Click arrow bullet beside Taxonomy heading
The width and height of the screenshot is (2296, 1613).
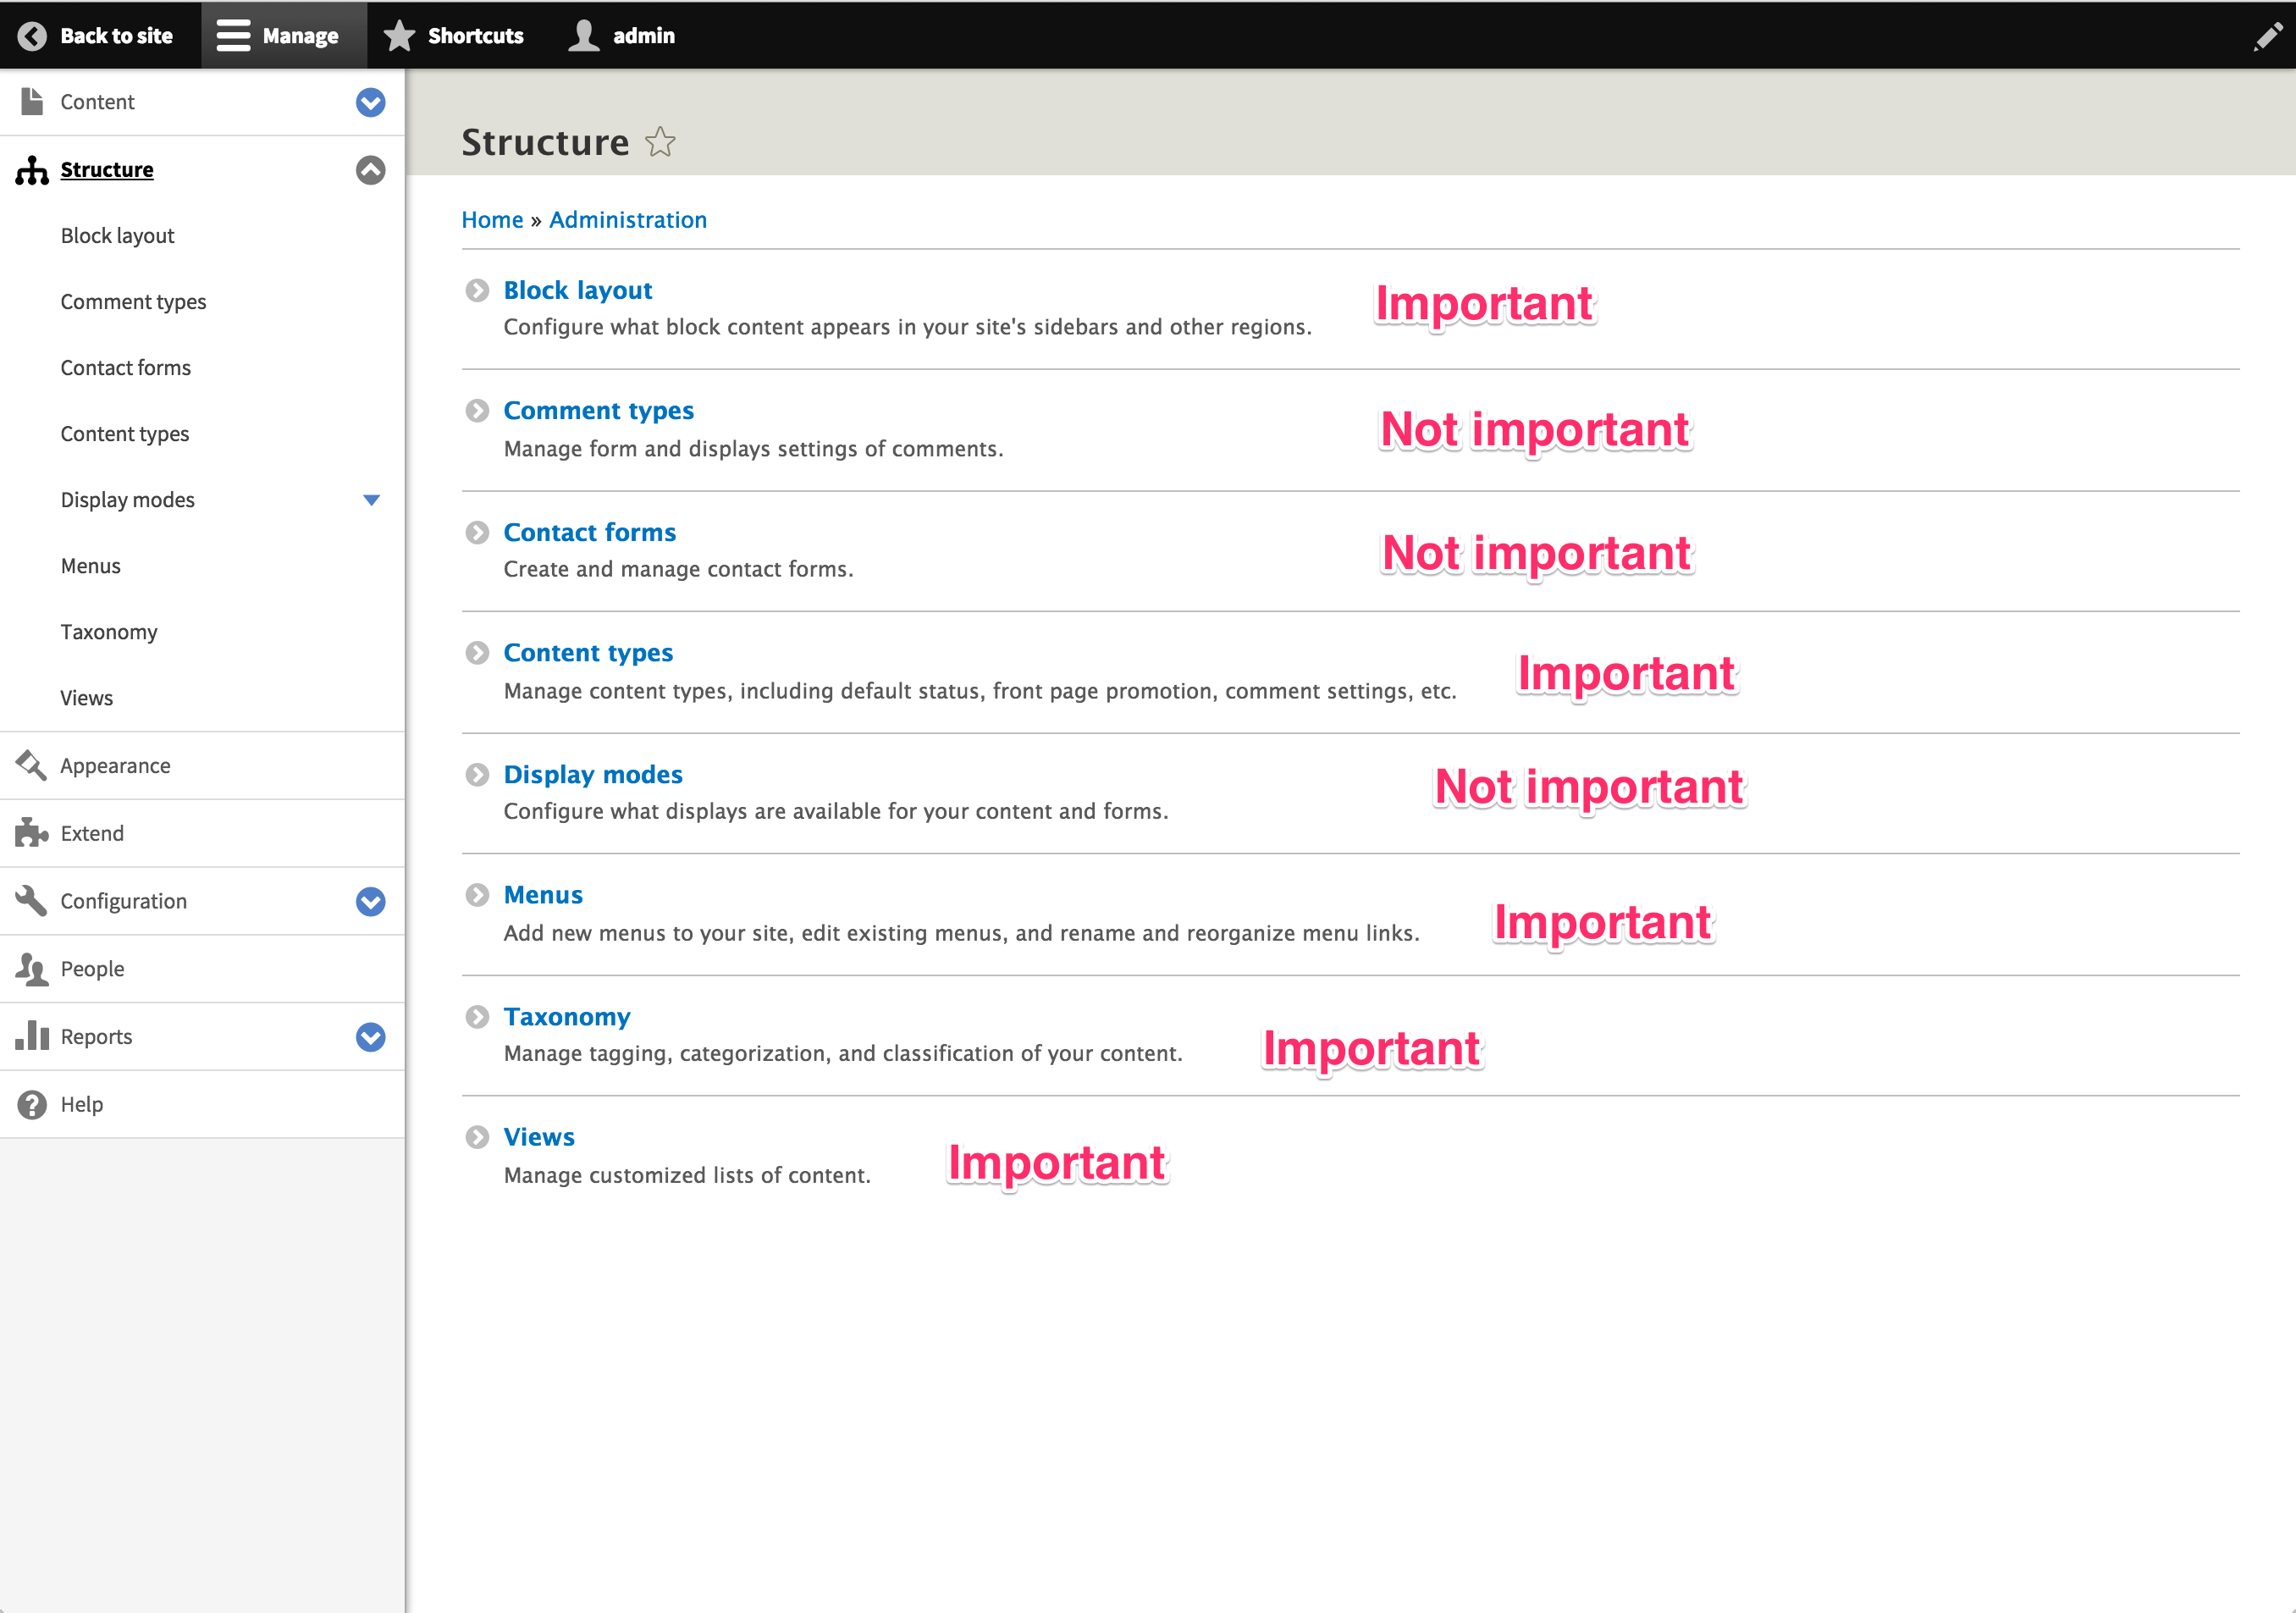478,1017
